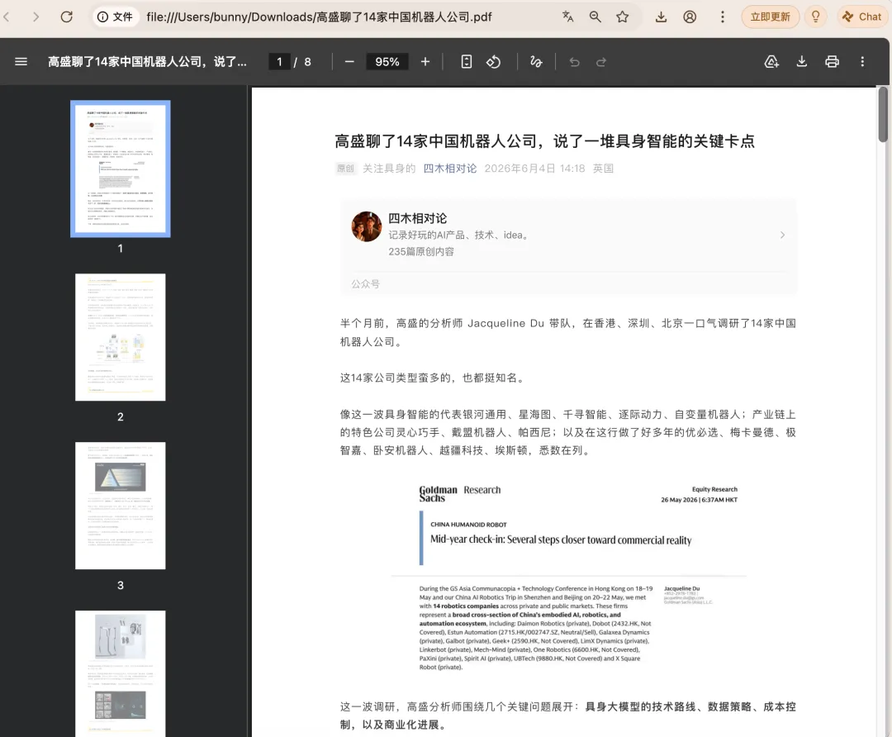Click the vertical scrollbar of PDF view

click(883, 114)
